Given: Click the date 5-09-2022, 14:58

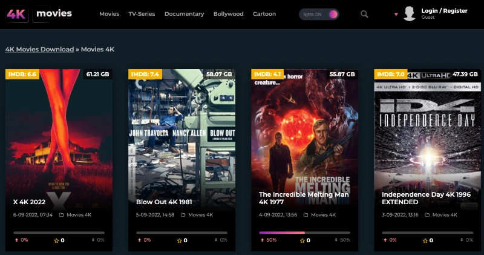Looking at the screenshot, I should [155, 215].
